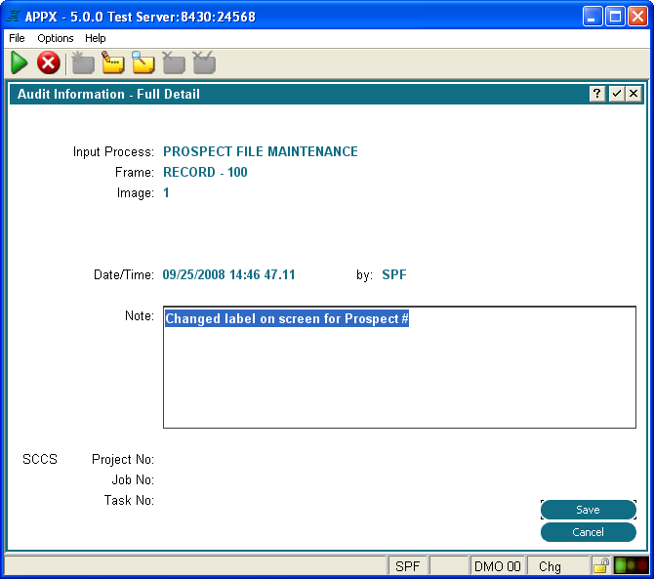Click the padlock icon in status bar

[x=600, y=566]
